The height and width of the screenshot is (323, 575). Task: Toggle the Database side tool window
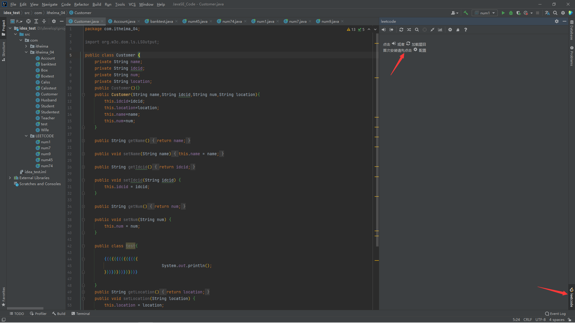571,31
